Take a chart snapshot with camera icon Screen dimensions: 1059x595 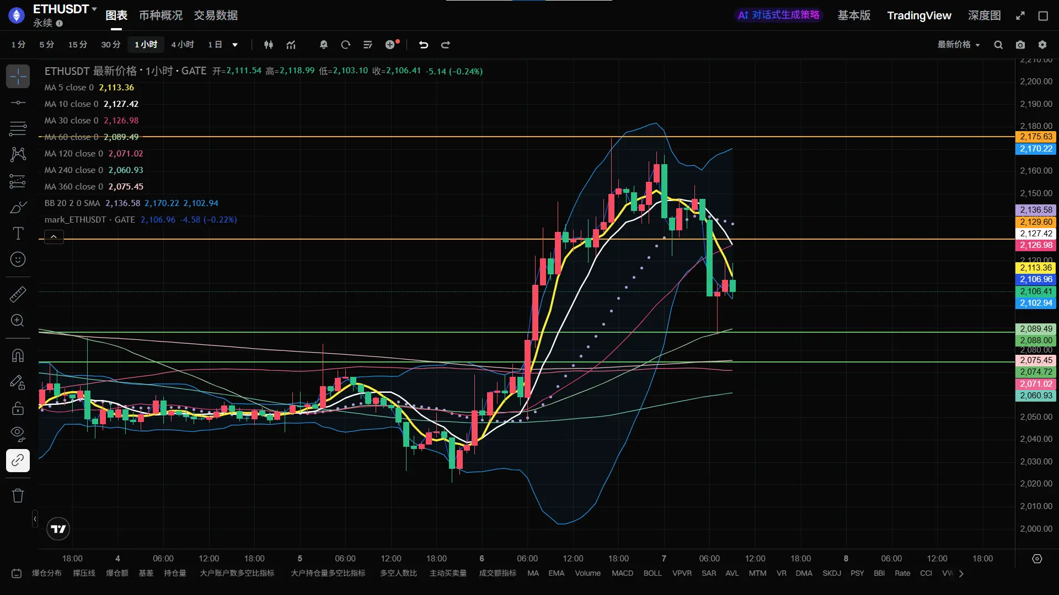[1020, 45]
